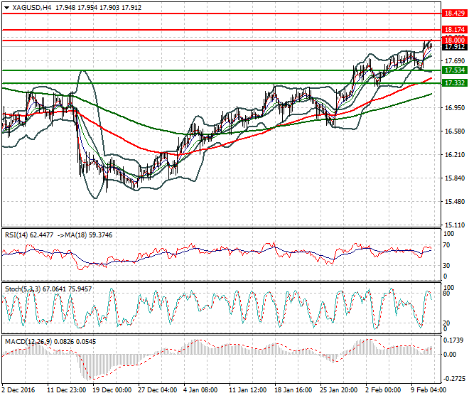Select the 16.580 price axis value
This screenshot has height=398, width=469.
[x=455, y=131]
